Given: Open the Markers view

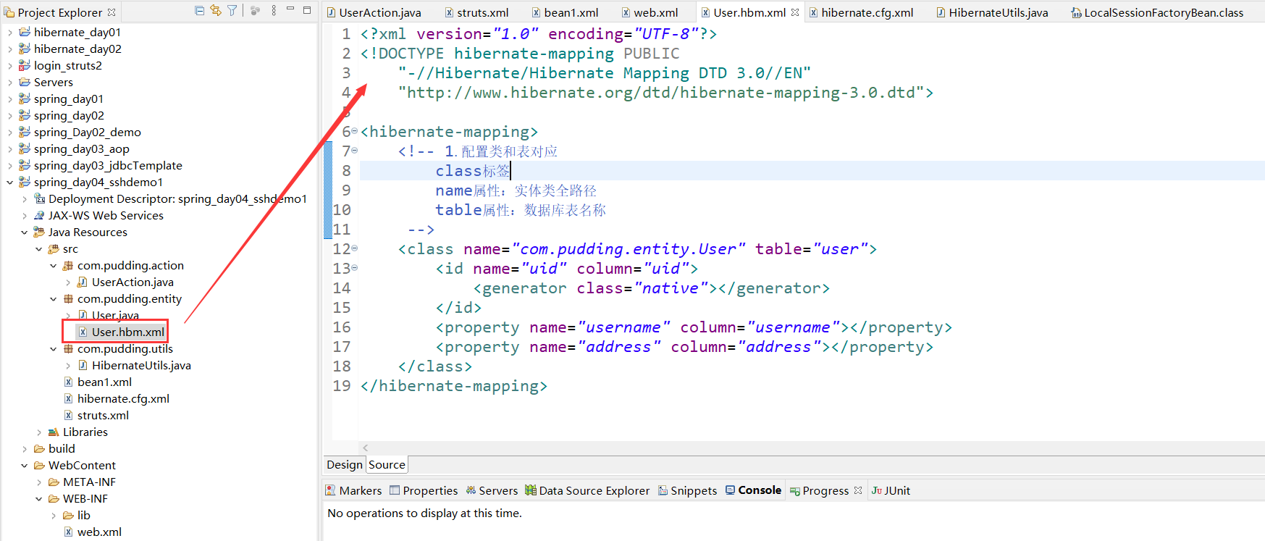Looking at the screenshot, I should [354, 490].
